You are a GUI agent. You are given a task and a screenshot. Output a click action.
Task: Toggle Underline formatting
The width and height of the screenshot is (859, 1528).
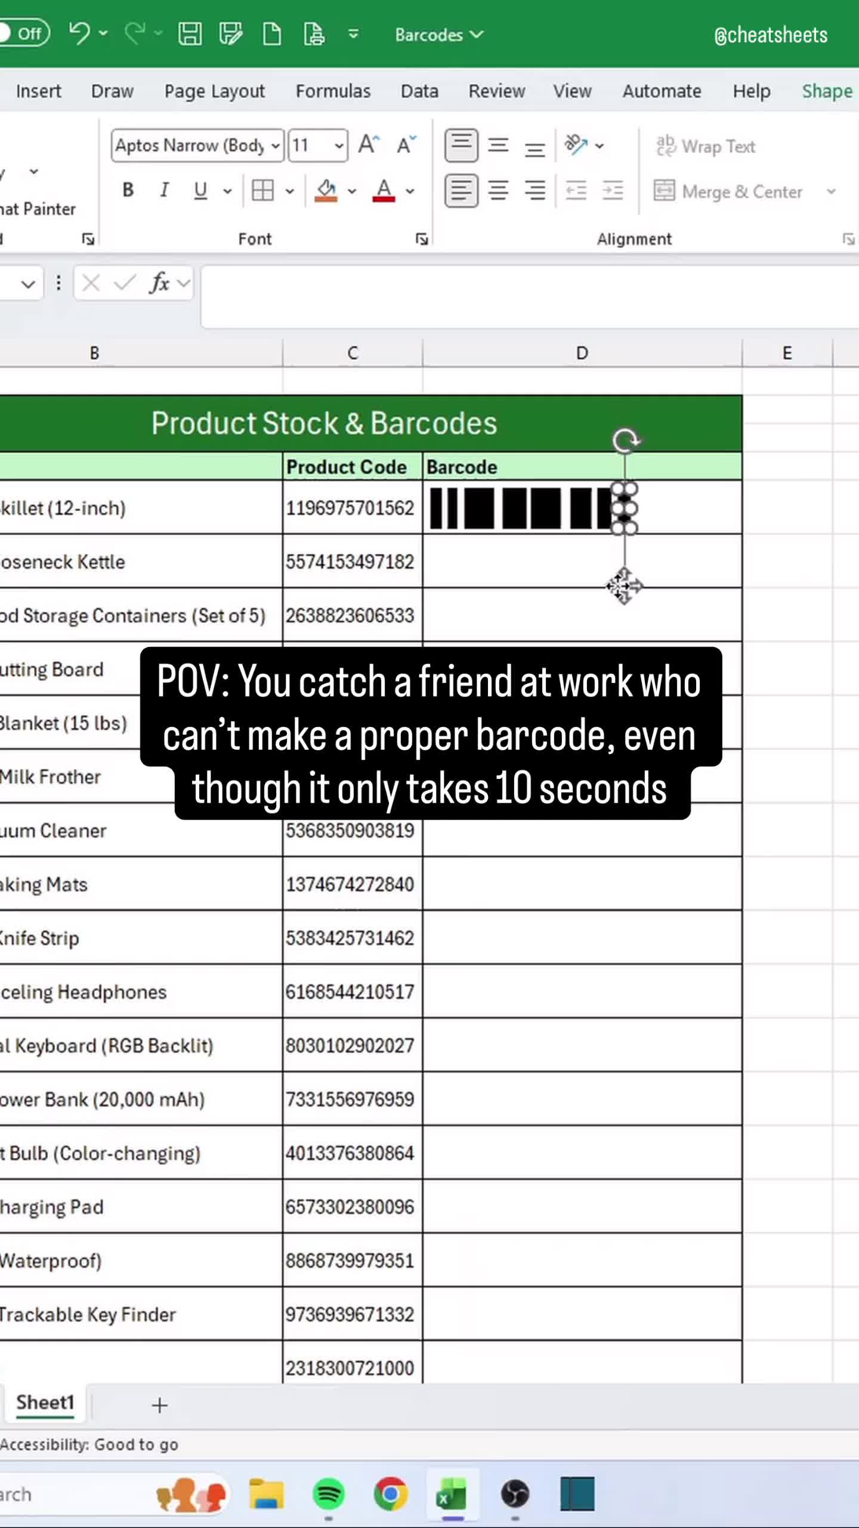(x=201, y=190)
